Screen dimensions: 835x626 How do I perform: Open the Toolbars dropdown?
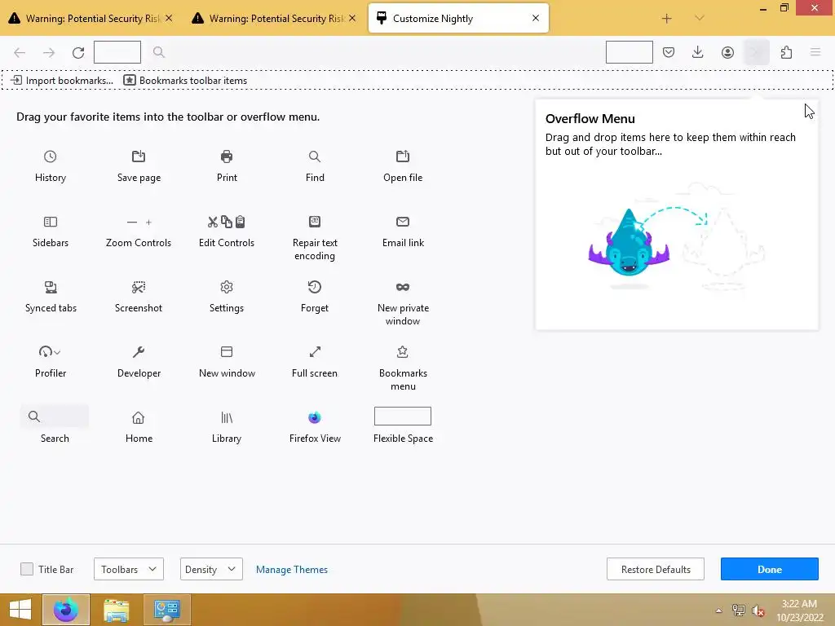coord(128,569)
